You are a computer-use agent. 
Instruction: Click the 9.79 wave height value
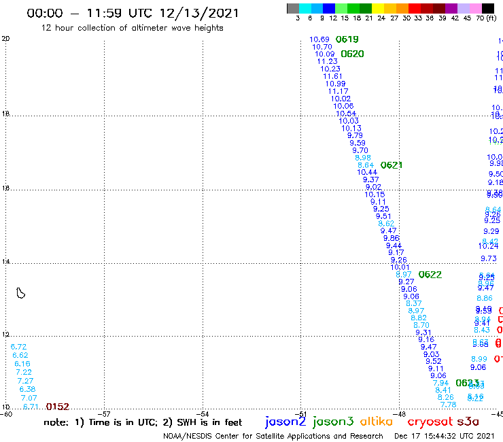(x=355, y=135)
